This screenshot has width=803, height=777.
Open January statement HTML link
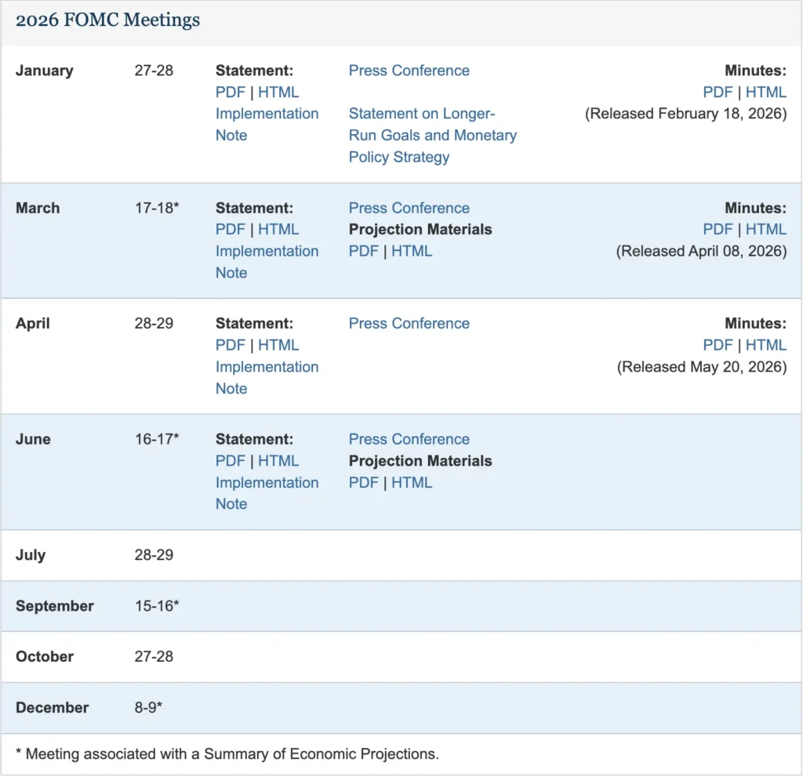[x=278, y=93]
